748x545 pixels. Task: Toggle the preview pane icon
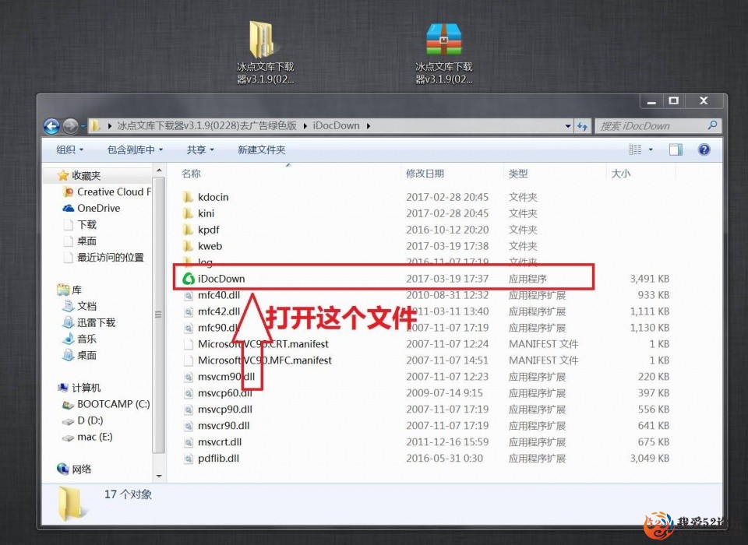click(x=676, y=149)
